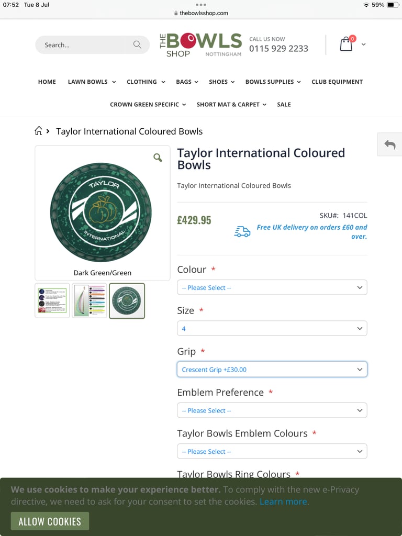Zoom product image with magnifier icon
This screenshot has width=402, height=536.
coord(158,158)
